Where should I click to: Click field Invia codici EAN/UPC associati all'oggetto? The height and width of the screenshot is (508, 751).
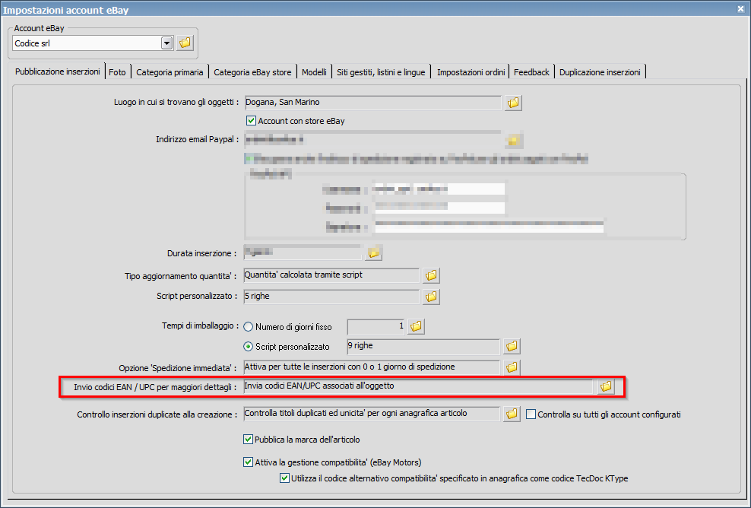(418, 386)
